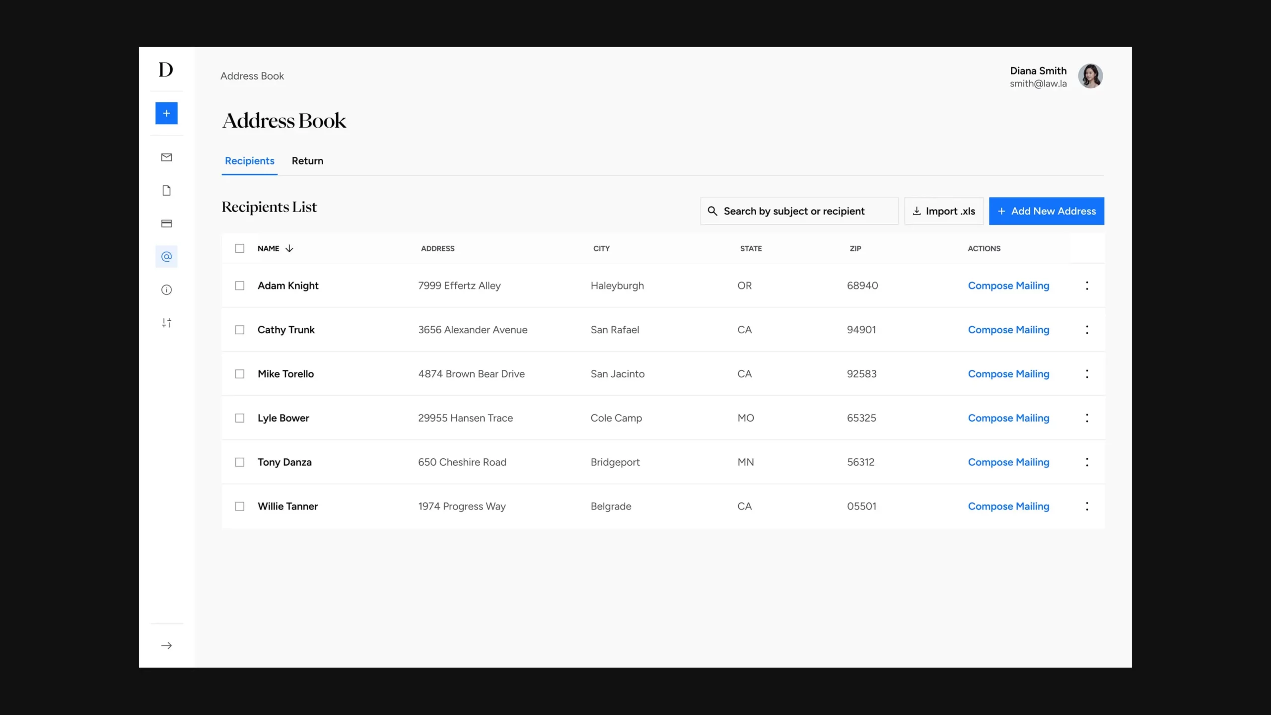Click the name Tony Danza

[x=284, y=462]
